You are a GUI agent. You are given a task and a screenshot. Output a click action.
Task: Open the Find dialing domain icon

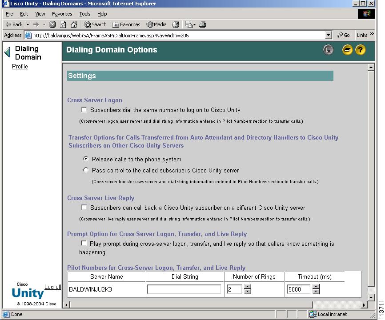tap(347, 50)
